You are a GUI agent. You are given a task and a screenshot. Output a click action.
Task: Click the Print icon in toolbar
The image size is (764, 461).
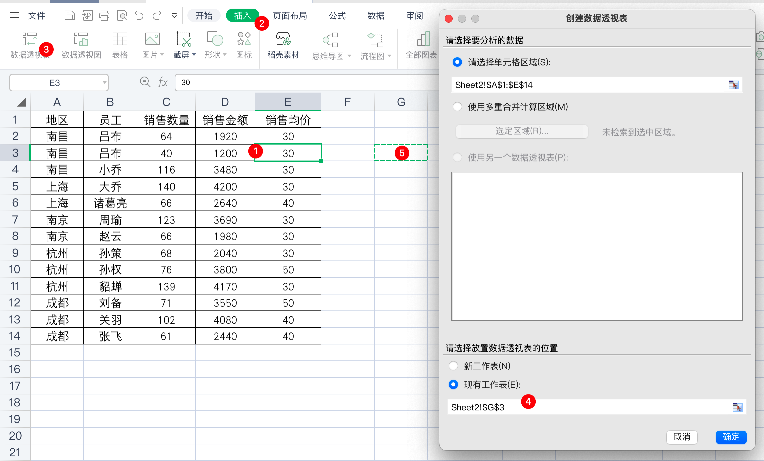pyautogui.click(x=104, y=15)
